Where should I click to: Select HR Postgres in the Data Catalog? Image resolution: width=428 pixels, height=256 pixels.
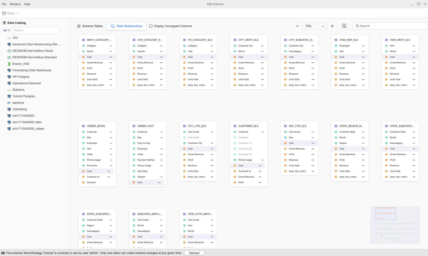(x=21, y=77)
